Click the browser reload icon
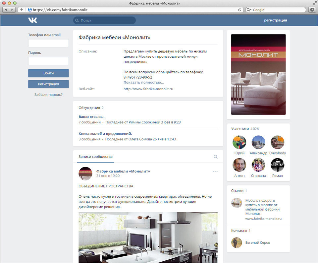The image size is (318, 263). click(x=239, y=10)
